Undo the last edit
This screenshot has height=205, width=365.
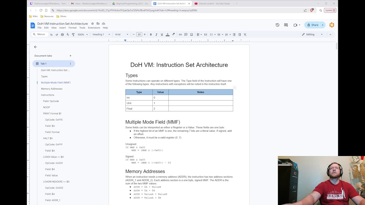pos(51,34)
